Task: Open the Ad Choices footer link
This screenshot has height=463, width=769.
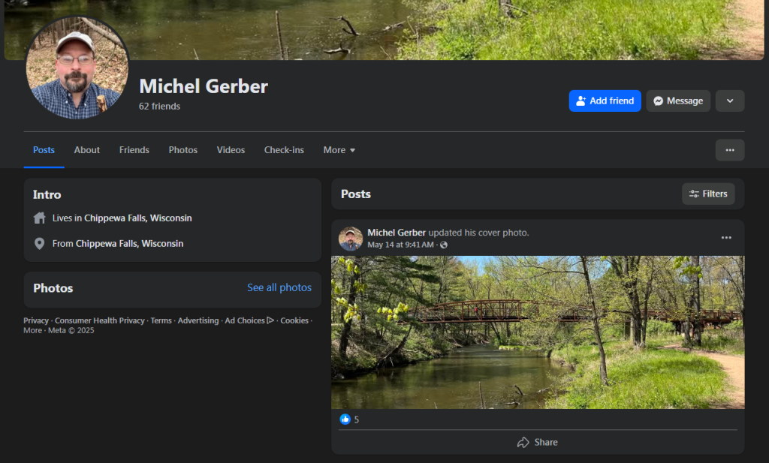Action: [249, 320]
